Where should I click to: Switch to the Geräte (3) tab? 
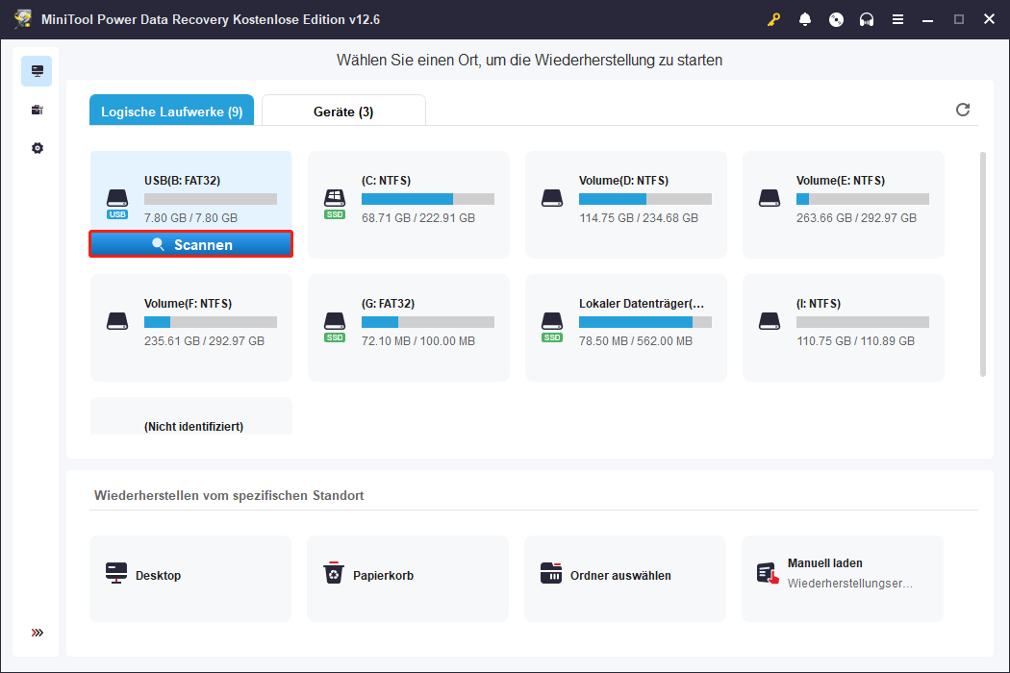pyautogui.click(x=343, y=110)
